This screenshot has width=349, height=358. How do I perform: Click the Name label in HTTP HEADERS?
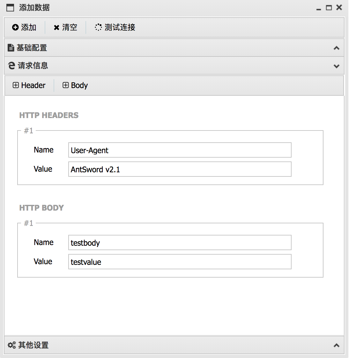(x=44, y=150)
